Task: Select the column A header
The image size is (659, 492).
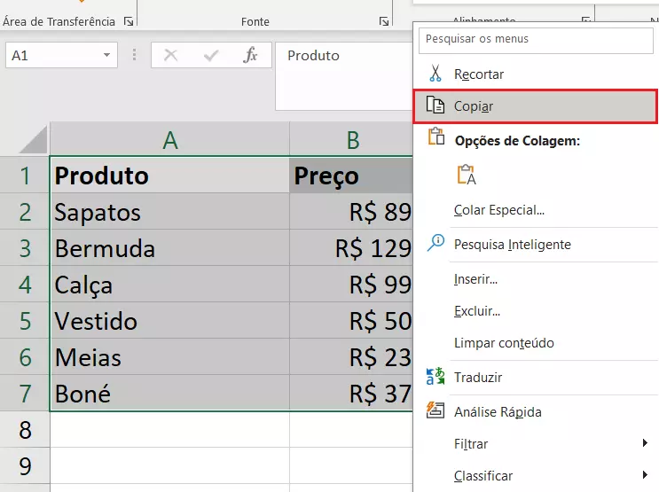Action: pos(170,139)
